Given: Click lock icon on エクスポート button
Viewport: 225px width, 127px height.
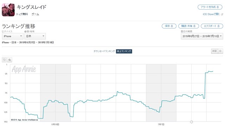Looking at the screenshot, I should click(218, 26).
